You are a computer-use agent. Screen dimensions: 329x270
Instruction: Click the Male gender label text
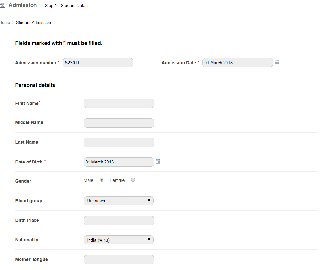88,181
